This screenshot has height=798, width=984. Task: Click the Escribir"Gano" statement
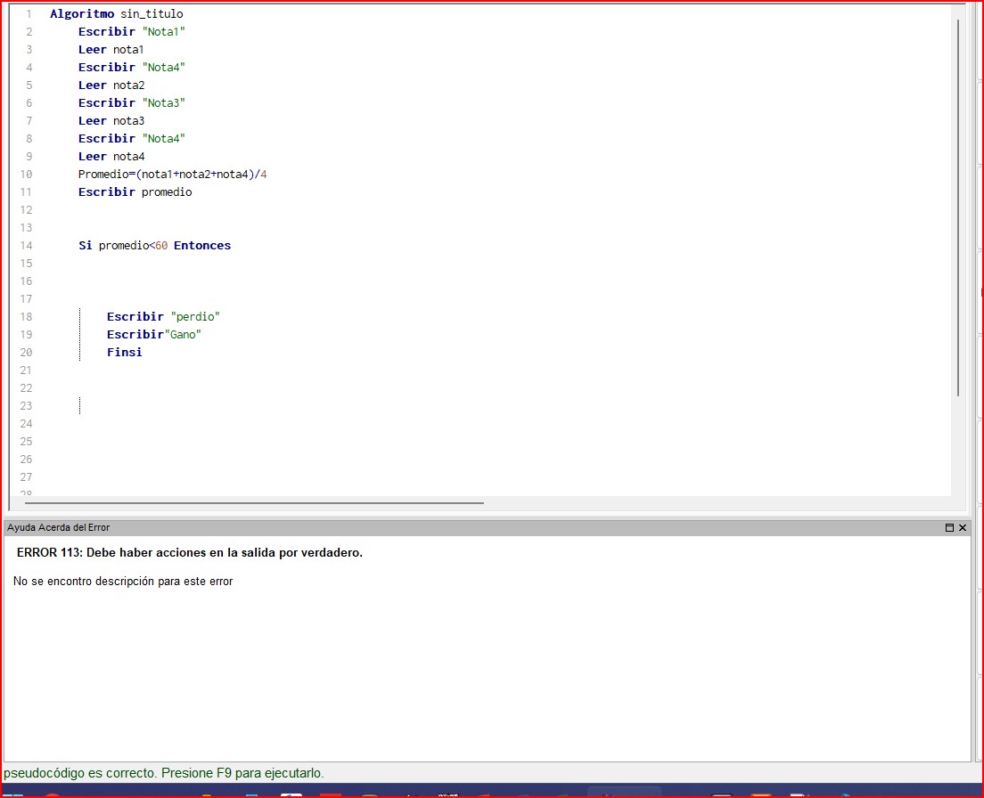point(154,335)
